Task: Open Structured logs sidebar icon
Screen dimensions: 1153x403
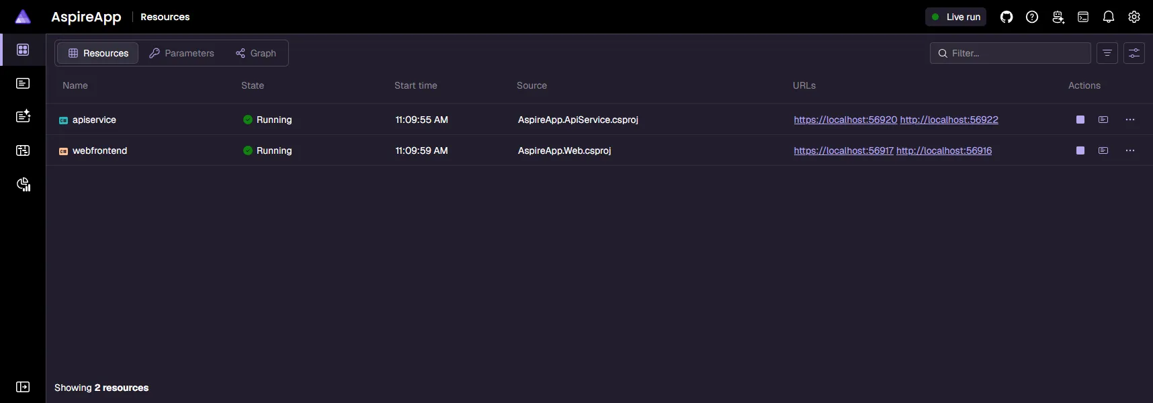Action: point(23,116)
